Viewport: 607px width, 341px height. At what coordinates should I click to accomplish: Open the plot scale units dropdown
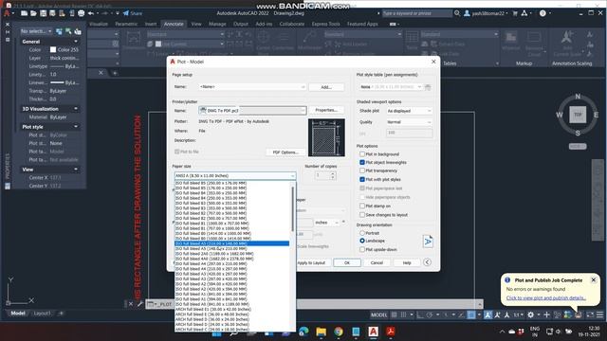click(x=326, y=223)
